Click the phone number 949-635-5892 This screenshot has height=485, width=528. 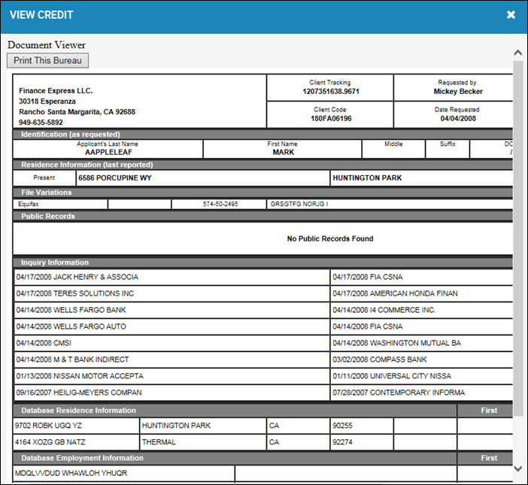[x=41, y=123]
